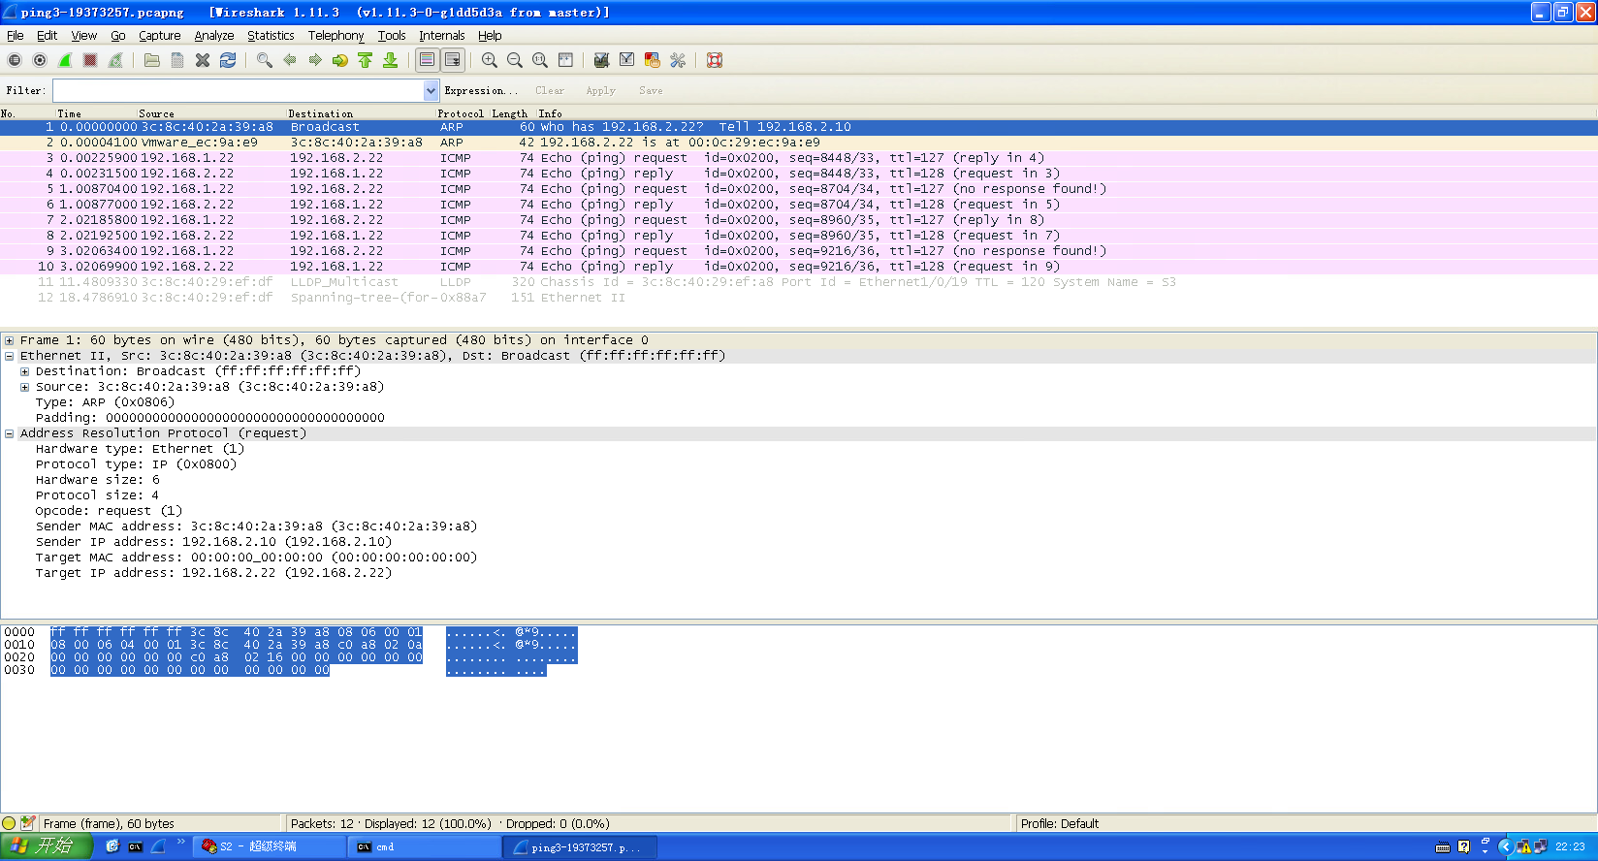Screen dimensions: 1598x861
Task: Collapse the Ethernet II tree node
Action: (9, 356)
